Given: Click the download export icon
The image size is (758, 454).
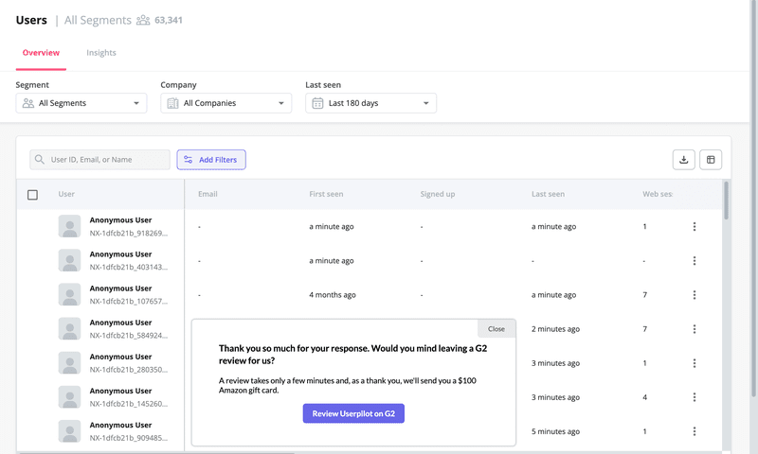Looking at the screenshot, I should point(683,160).
